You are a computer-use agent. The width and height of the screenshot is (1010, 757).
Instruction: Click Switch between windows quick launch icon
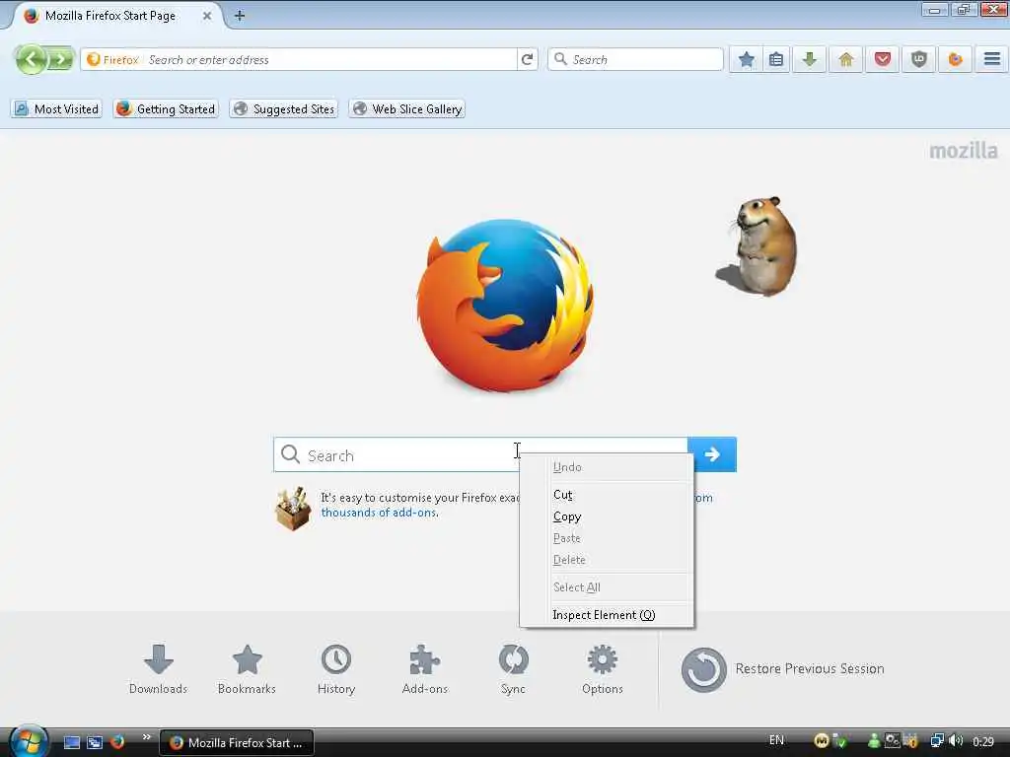click(x=95, y=742)
